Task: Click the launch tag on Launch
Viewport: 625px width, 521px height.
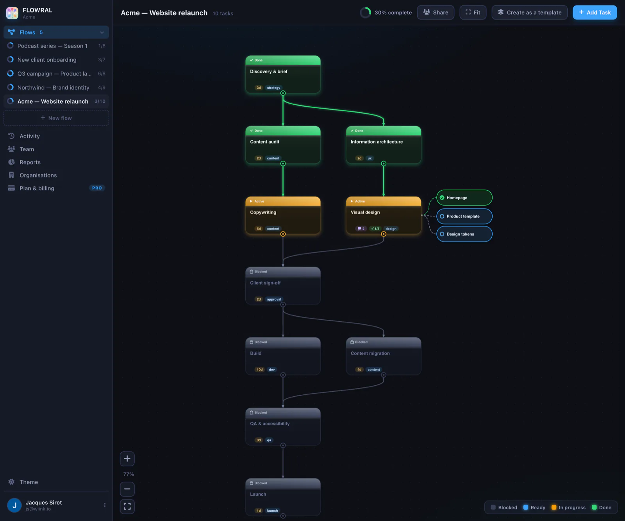Action: pos(272,510)
